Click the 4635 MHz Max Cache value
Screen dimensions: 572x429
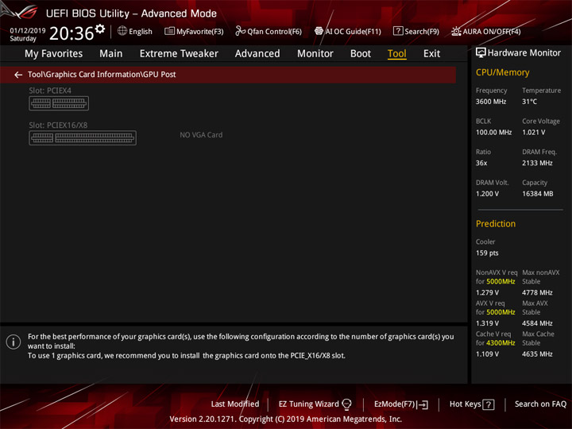537,354
